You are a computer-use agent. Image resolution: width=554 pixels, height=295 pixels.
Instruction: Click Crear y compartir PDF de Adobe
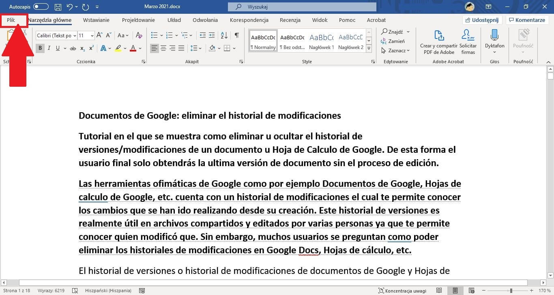coord(439,41)
